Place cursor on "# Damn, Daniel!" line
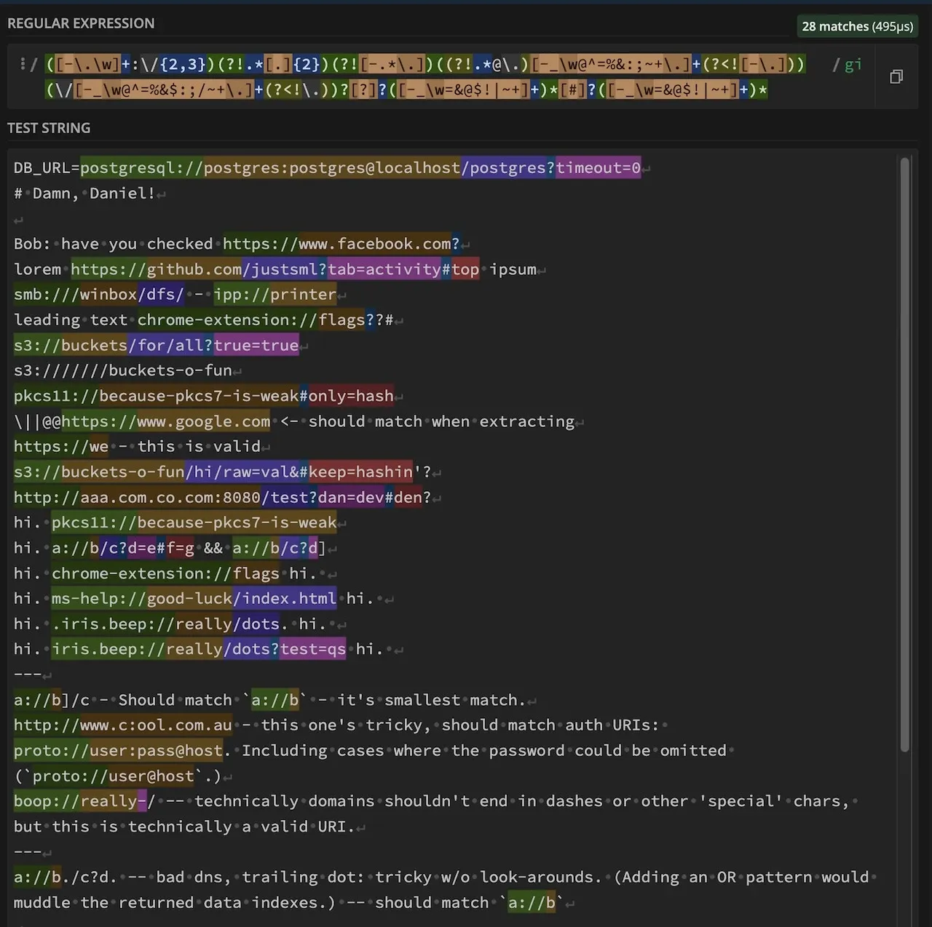The image size is (932, 927). 84,194
